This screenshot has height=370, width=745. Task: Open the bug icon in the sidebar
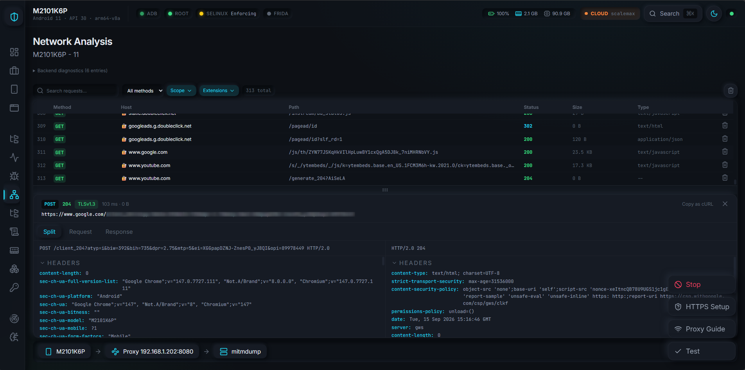click(14, 176)
